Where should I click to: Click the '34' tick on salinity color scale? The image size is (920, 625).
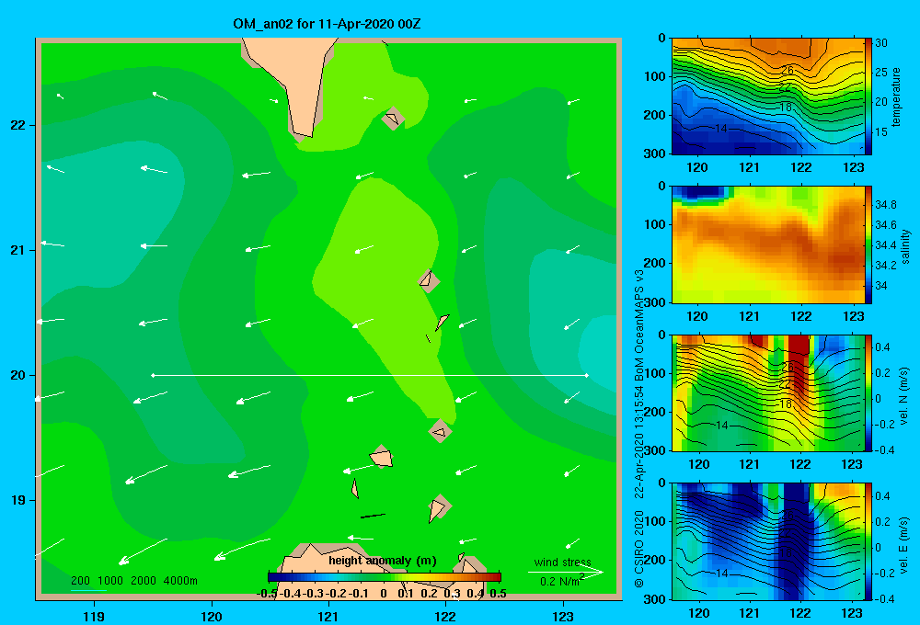[881, 286]
